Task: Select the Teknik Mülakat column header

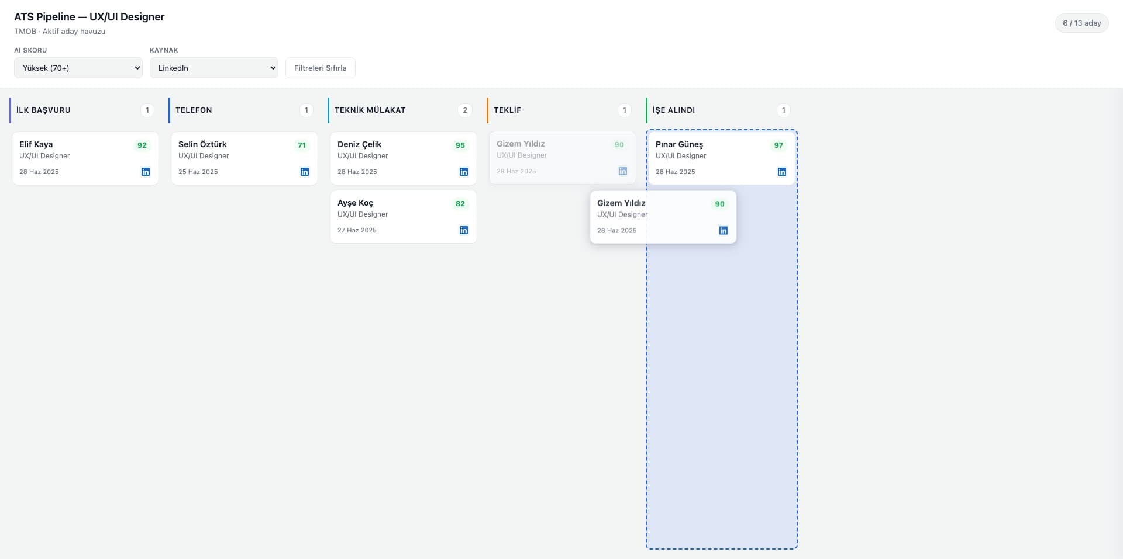Action: pos(370,110)
